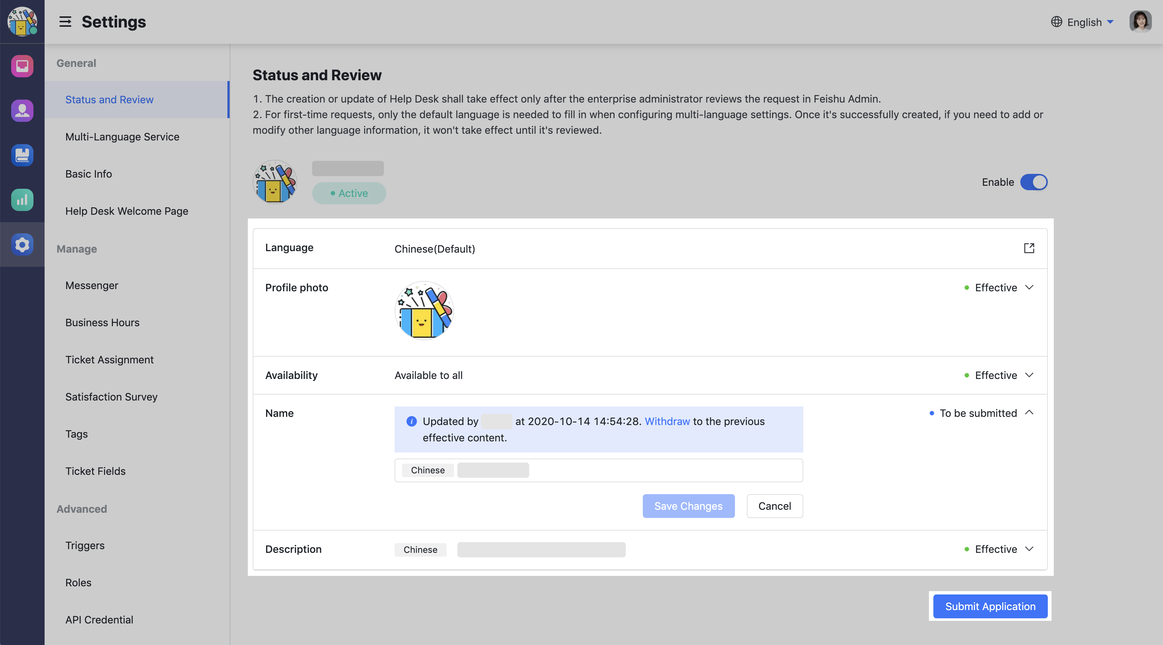This screenshot has width=1163, height=645.
Task: Open the knowledge base section
Action: click(x=22, y=155)
